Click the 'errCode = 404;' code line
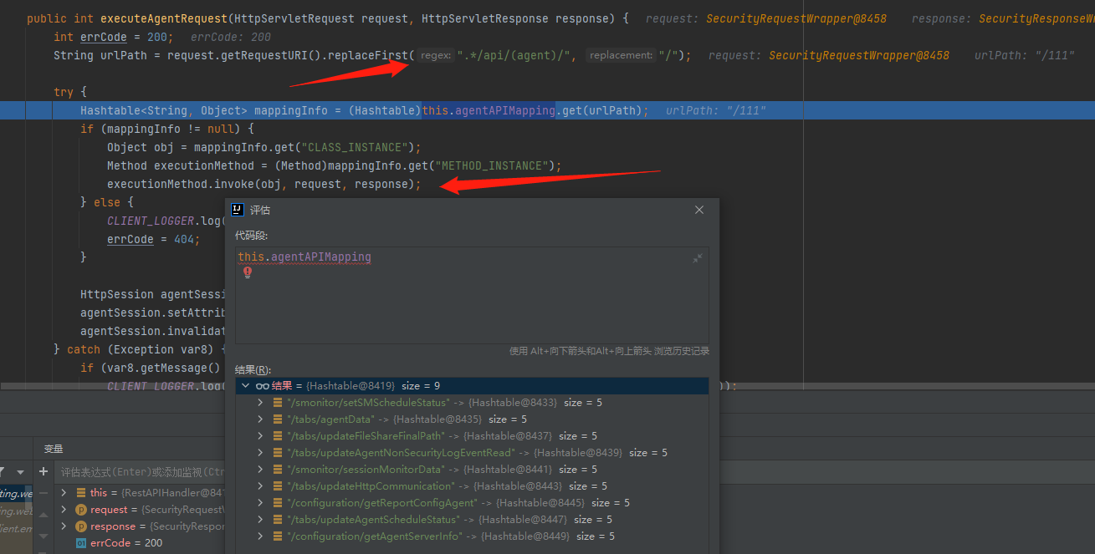This screenshot has width=1095, height=554. (x=154, y=239)
